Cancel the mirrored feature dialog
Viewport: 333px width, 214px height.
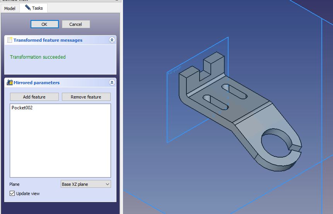click(x=76, y=24)
